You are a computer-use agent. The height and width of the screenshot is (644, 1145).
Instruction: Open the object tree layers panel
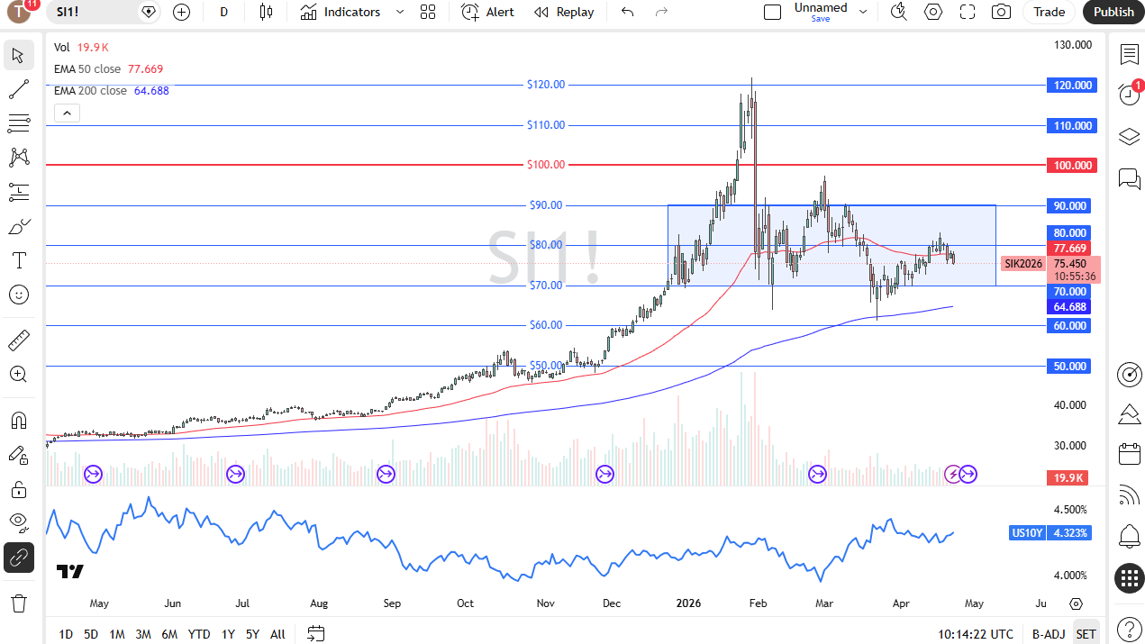[1129, 136]
